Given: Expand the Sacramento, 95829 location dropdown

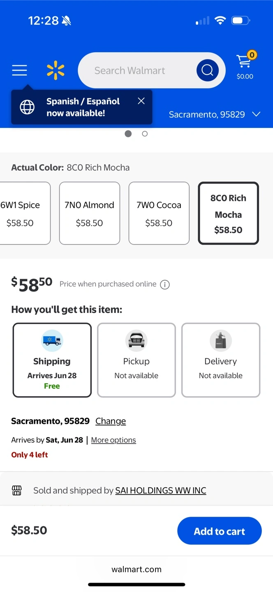Looking at the screenshot, I should [215, 114].
